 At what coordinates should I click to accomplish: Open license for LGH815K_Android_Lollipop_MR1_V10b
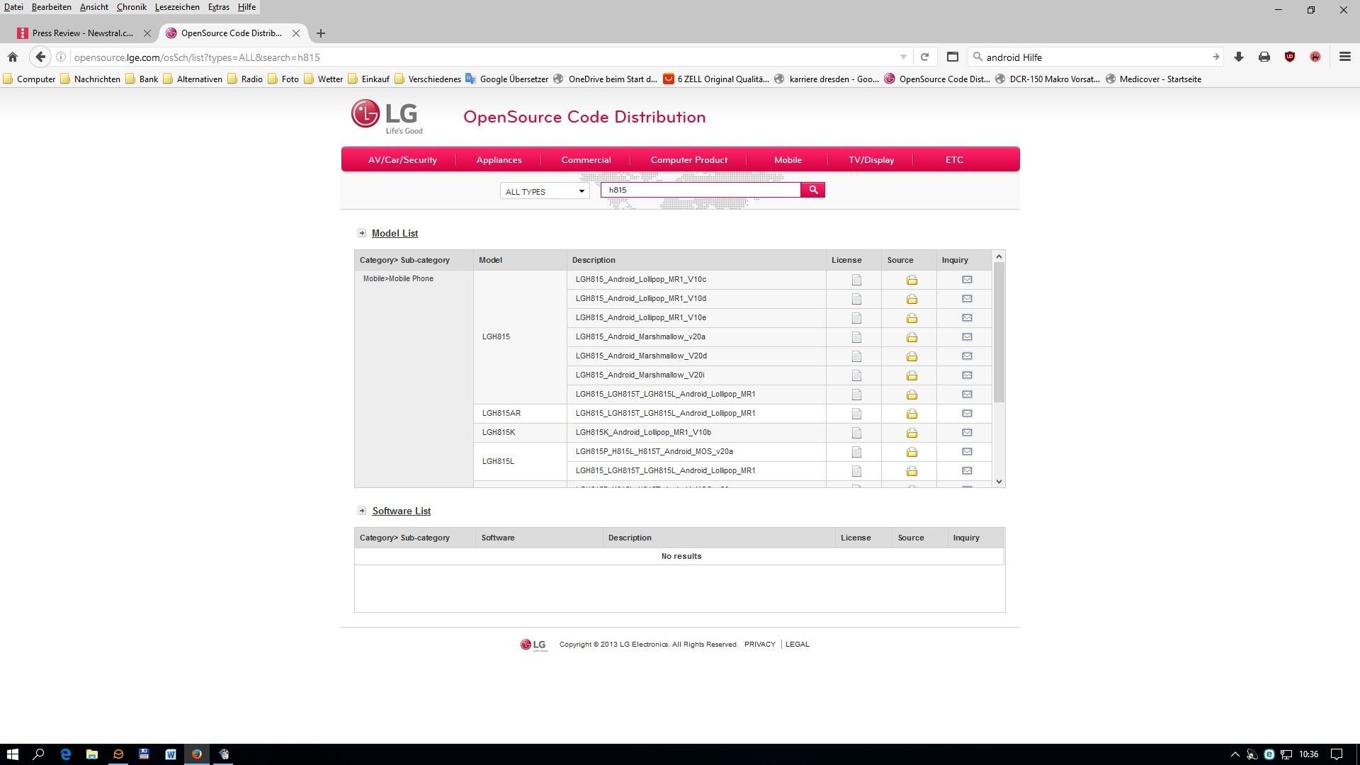[856, 433]
